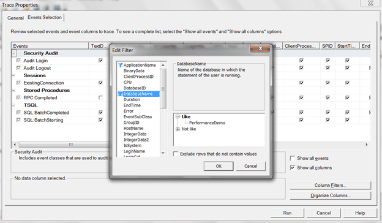Toggle the Audit Logout event checkbox
The image size is (382, 223).
click(x=18, y=68)
